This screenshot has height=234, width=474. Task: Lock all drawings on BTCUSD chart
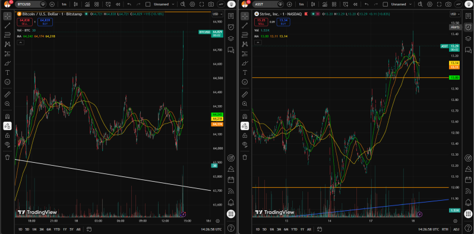[8, 135]
